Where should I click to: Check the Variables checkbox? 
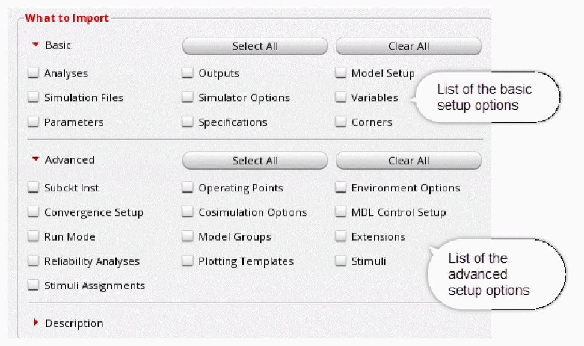pyautogui.click(x=341, y=97)
